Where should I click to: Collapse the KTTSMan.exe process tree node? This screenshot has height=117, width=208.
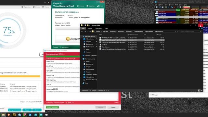pos(155,15)
